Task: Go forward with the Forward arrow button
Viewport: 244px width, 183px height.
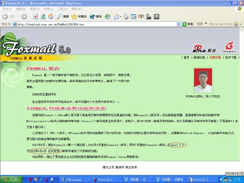Action: (24, 17)
